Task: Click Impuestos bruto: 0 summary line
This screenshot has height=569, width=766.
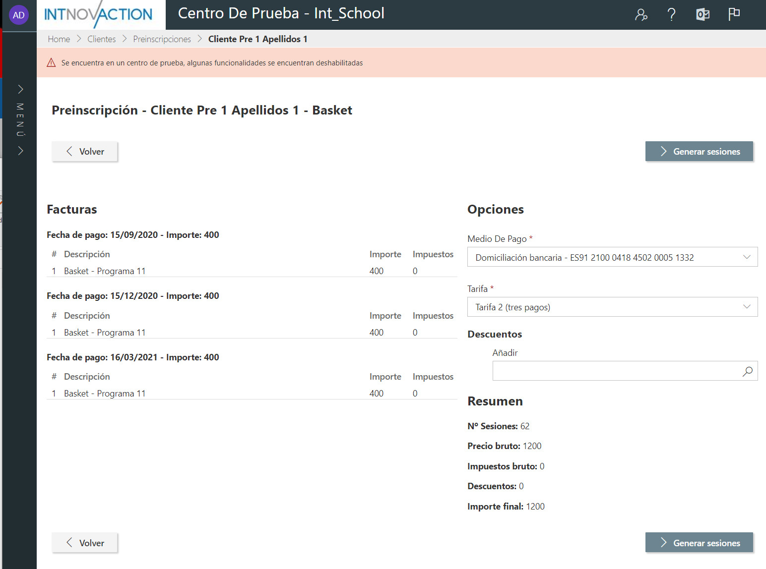Action: tap(506, 466)
